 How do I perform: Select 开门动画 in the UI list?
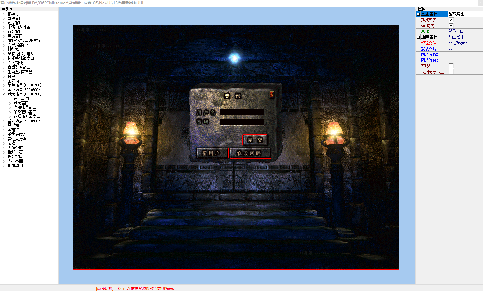coord(21,99)
